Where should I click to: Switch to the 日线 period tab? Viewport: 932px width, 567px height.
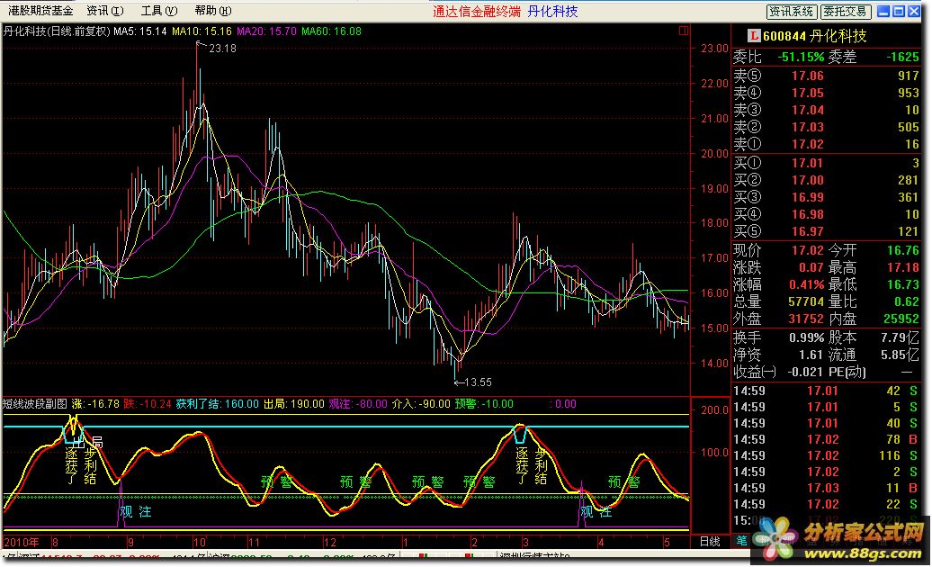click(x=710, y=542)
